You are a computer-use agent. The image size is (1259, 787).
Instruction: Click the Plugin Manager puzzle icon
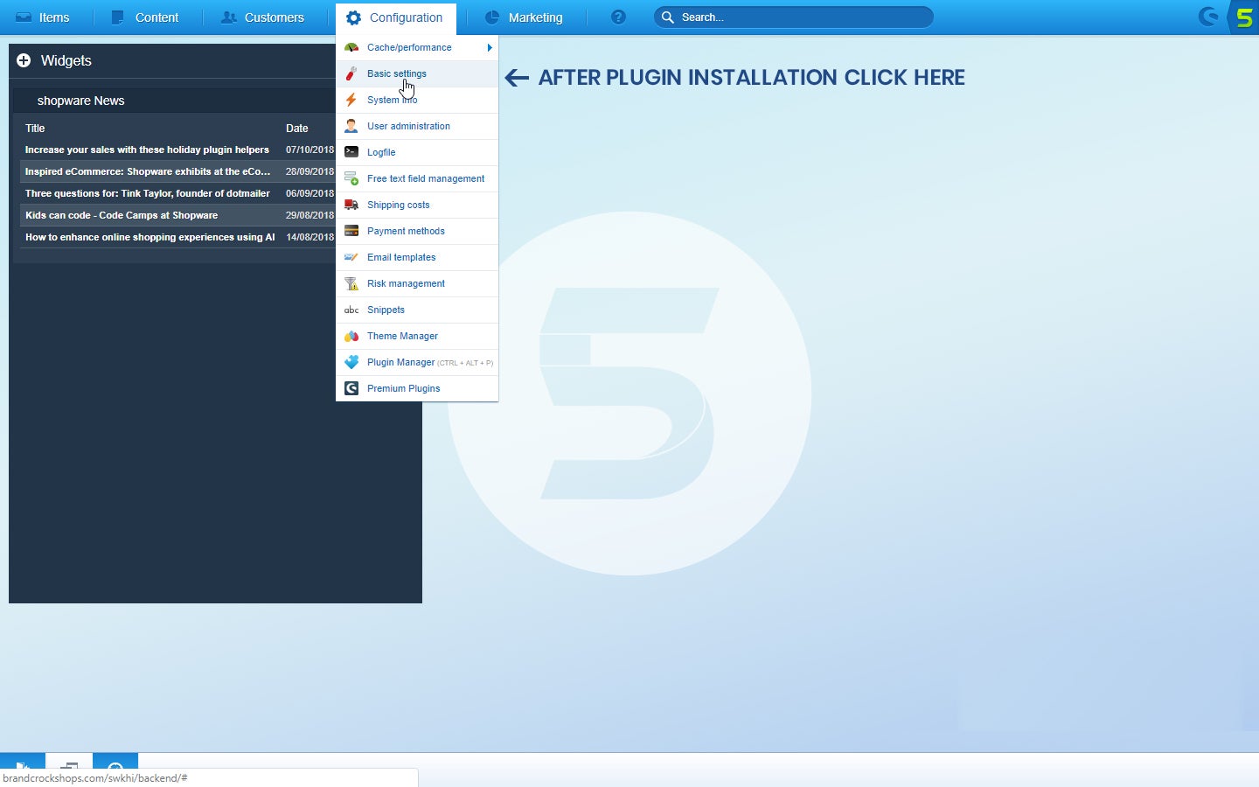tap(351, 362)
